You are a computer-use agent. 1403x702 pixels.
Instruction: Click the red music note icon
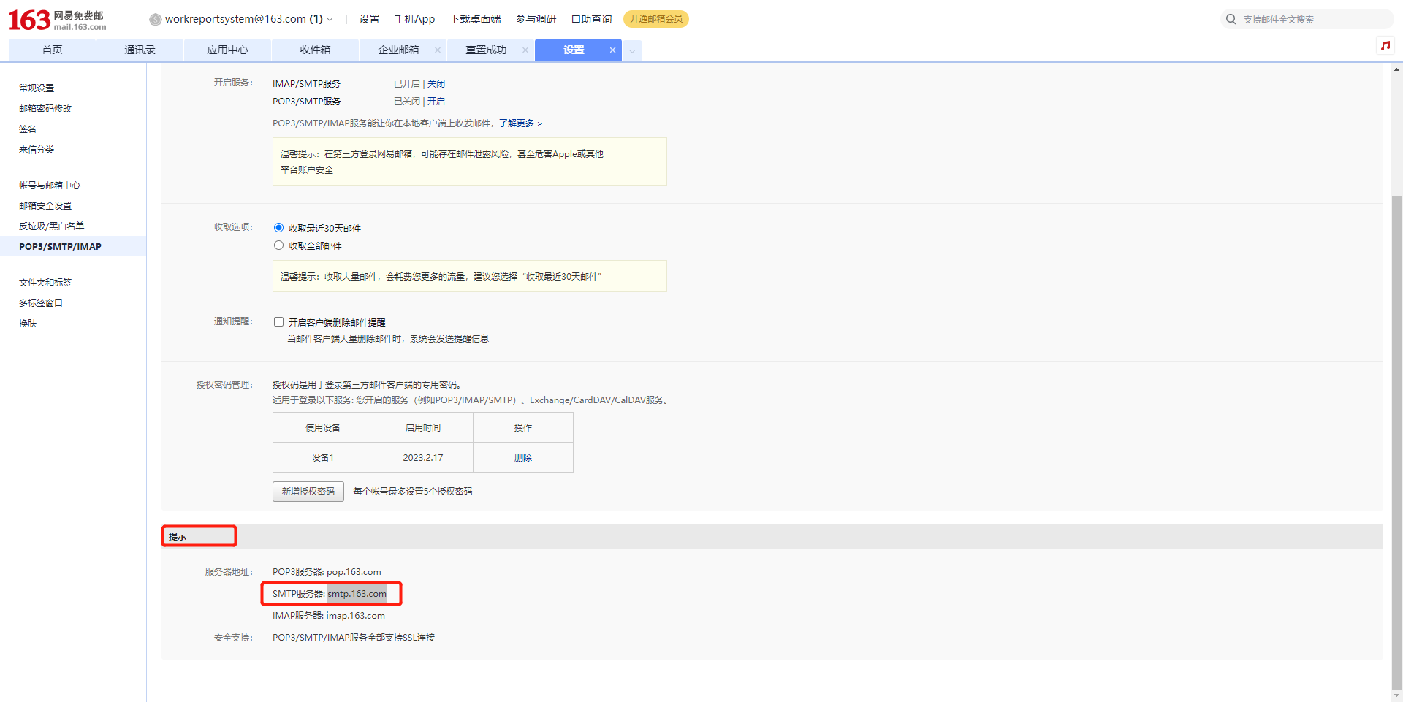(x=1385, y=45)
